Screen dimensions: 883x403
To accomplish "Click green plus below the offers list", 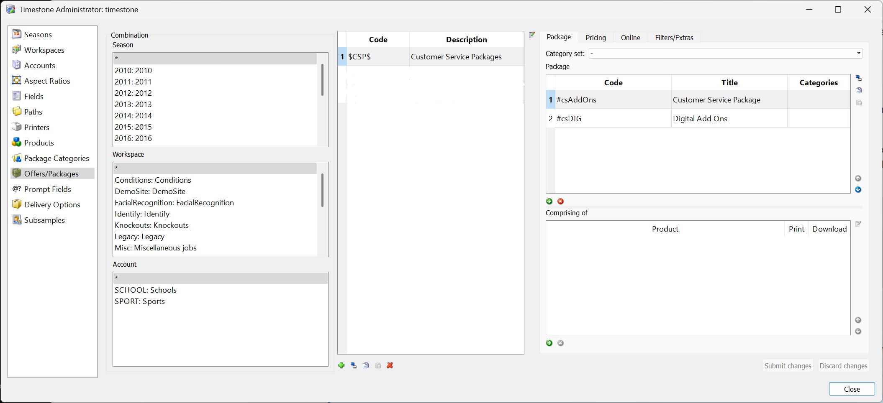I will 341,365.
